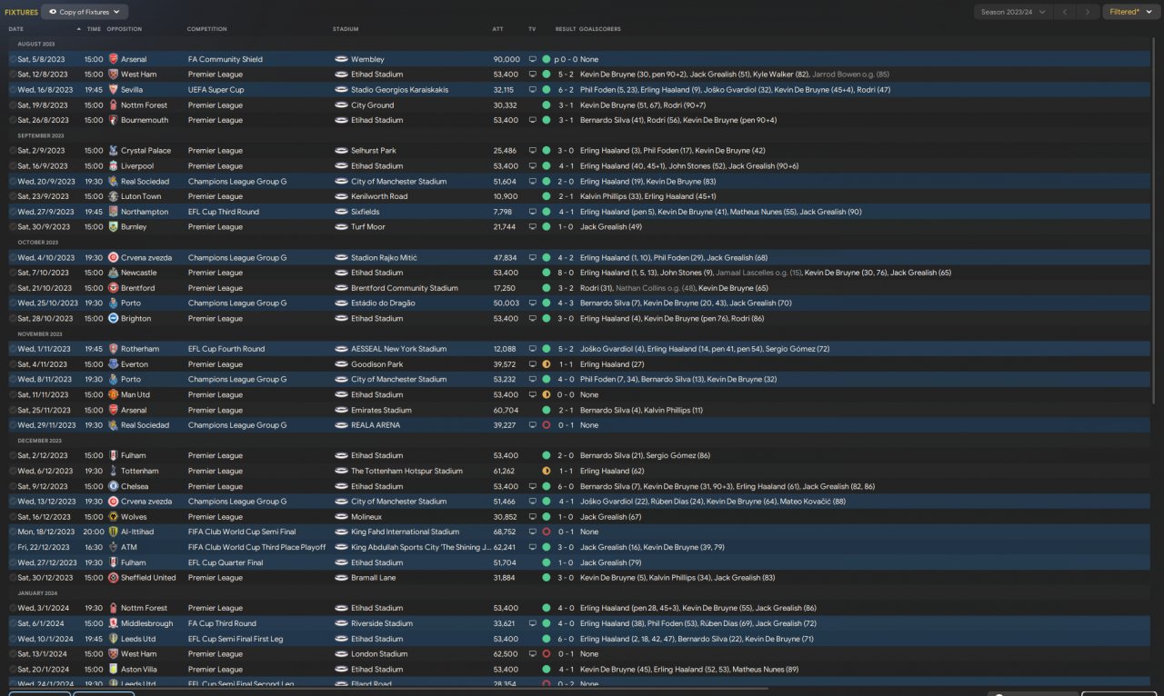
Task: Open the 8 - 0 result against Newcastle
Action: pyautogui.click(x=566, y=273)
